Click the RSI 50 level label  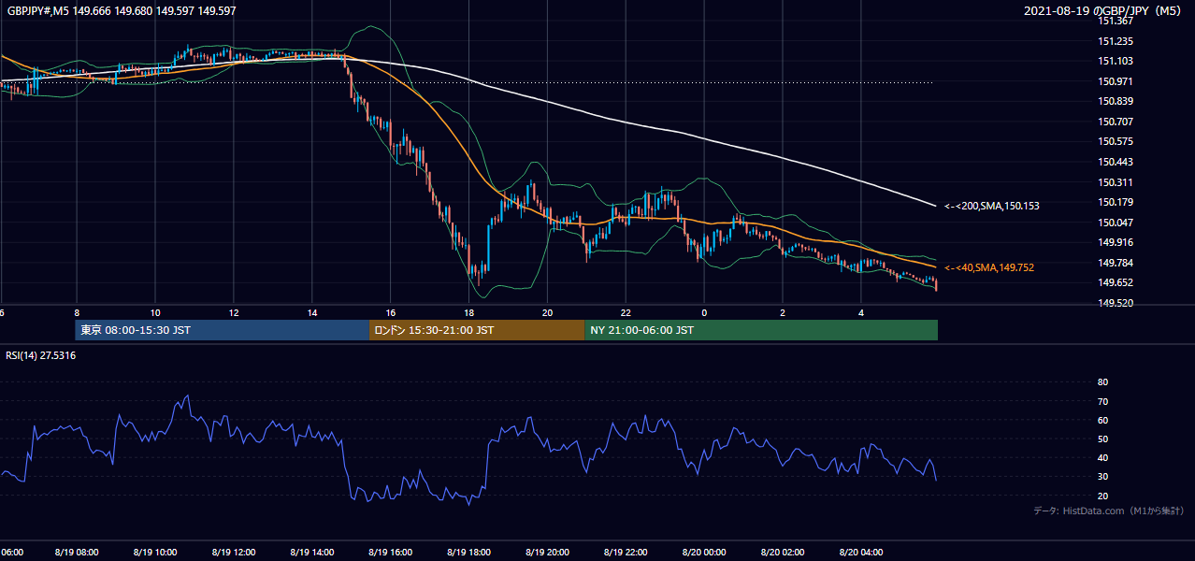pos(1102,439)
